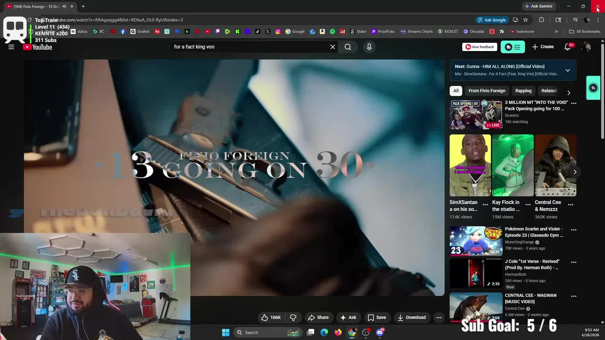Focus the YouTube search input field
605x340 pixels.
[x=250, y=47]
